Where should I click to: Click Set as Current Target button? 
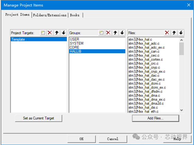tap(39, 118)
